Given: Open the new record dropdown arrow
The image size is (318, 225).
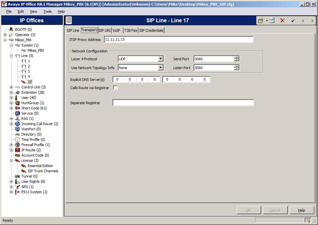Looking at the screenshot, I should (267, 21).
